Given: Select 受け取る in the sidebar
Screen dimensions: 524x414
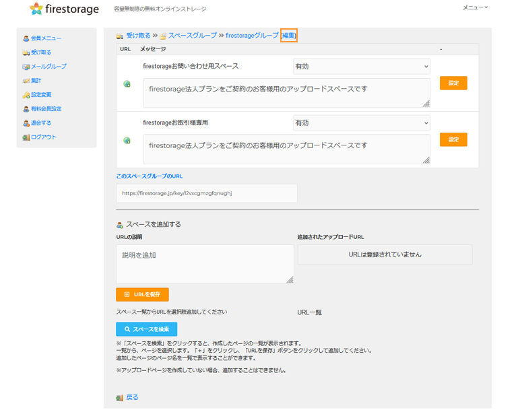Looking at the screenshot, I should tap(41, 52).
